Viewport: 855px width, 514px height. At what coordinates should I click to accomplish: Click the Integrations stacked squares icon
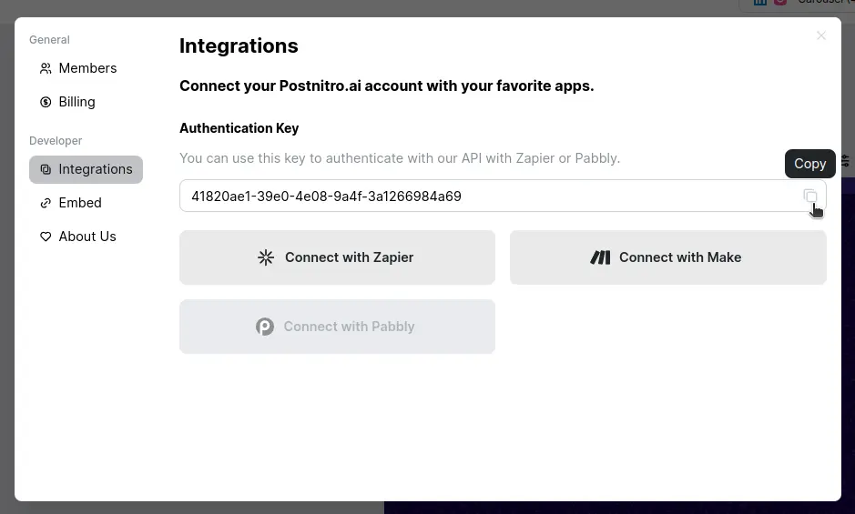click(x=46, y=169)
